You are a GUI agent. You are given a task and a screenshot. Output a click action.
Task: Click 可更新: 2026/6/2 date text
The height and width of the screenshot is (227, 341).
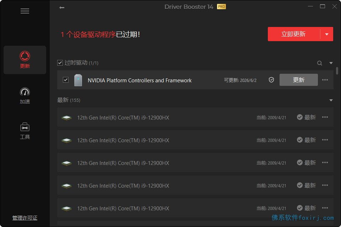point(240,81)
